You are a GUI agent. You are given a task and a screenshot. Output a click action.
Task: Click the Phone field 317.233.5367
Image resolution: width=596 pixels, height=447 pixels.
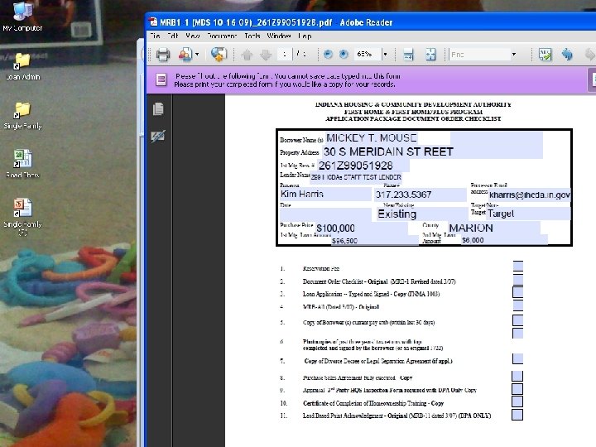pyautogui.click(x=420, y=195)
